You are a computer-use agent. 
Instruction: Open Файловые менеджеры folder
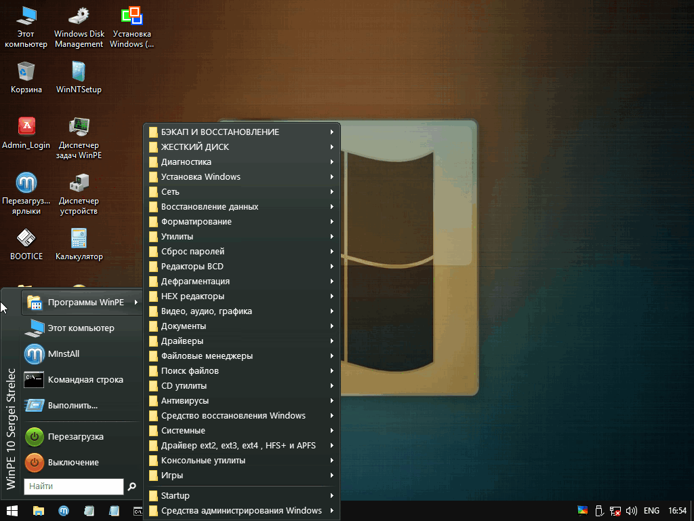pos(242,356)
